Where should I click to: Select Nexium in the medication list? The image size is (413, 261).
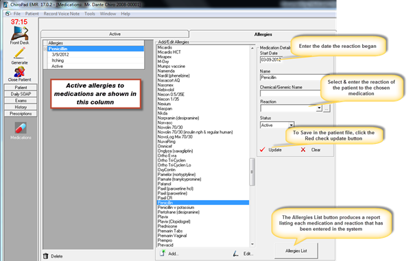164,103
